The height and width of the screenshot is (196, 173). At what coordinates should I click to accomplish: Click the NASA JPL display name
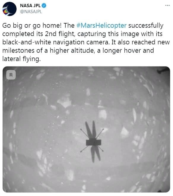[30, 6]
